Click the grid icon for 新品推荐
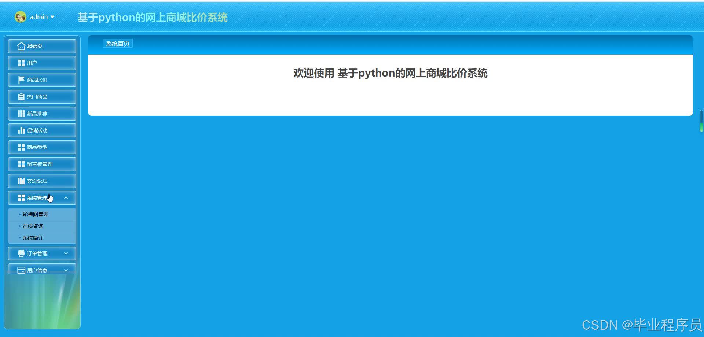Screen dimensions: 704x337 tap(21, 114)
